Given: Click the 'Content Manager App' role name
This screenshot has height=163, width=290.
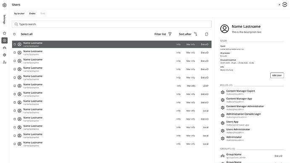Looking at the screenshot, I should 239,99.
